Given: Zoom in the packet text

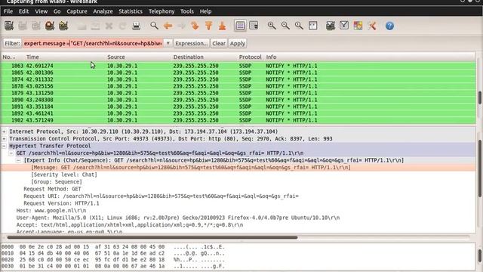Looking at the screenshot, I should (x=272, y=26).
